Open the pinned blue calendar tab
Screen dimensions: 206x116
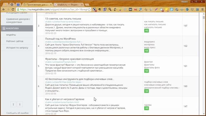tap(18, 5)
